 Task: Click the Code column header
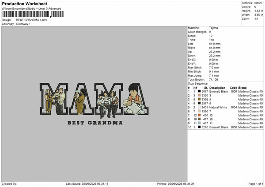click(x=233, y=88)
